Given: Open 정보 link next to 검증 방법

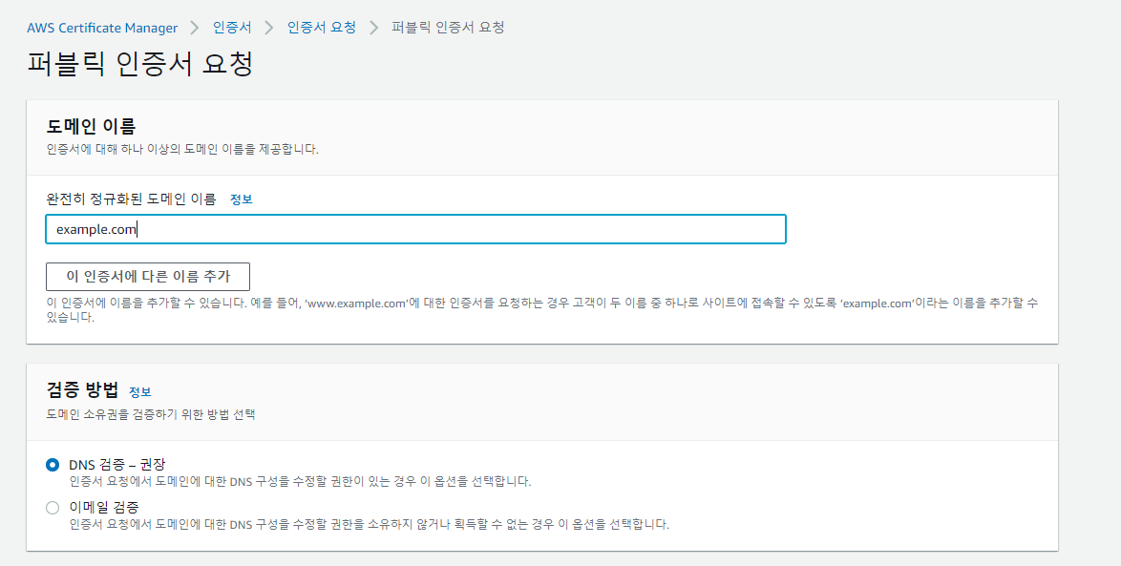Looking at the screenshot, I should [x=140, y=391].
